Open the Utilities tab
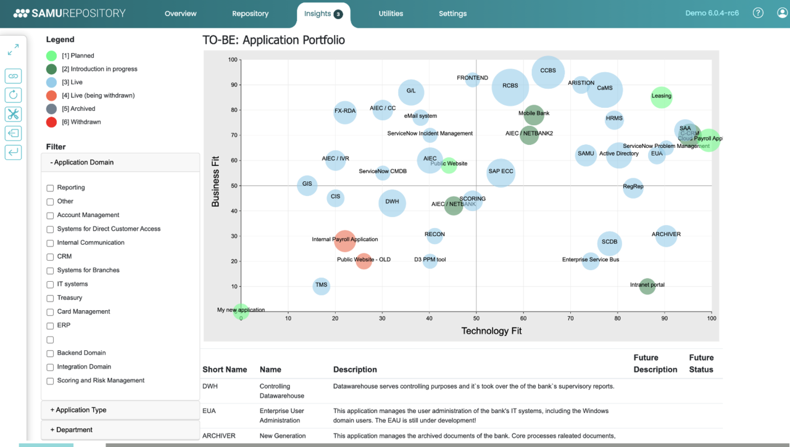 391,14
